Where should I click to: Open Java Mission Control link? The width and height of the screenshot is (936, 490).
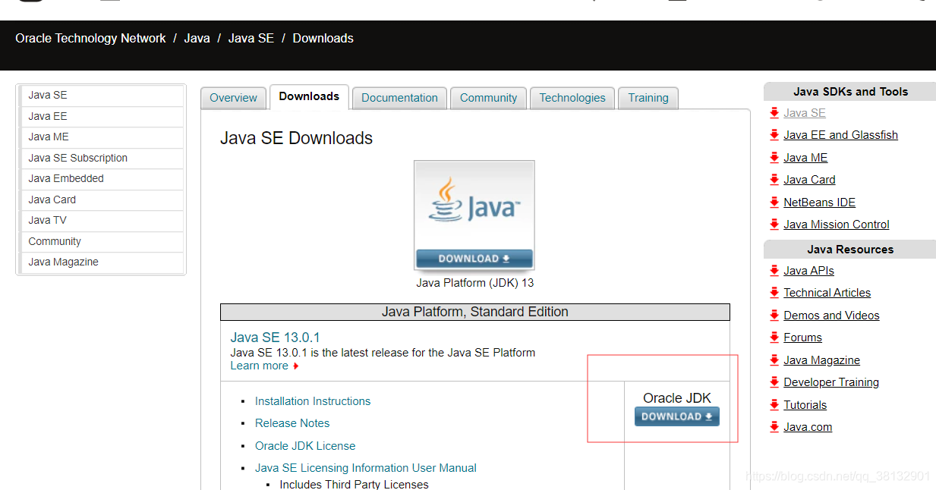[x=836, y=225]
